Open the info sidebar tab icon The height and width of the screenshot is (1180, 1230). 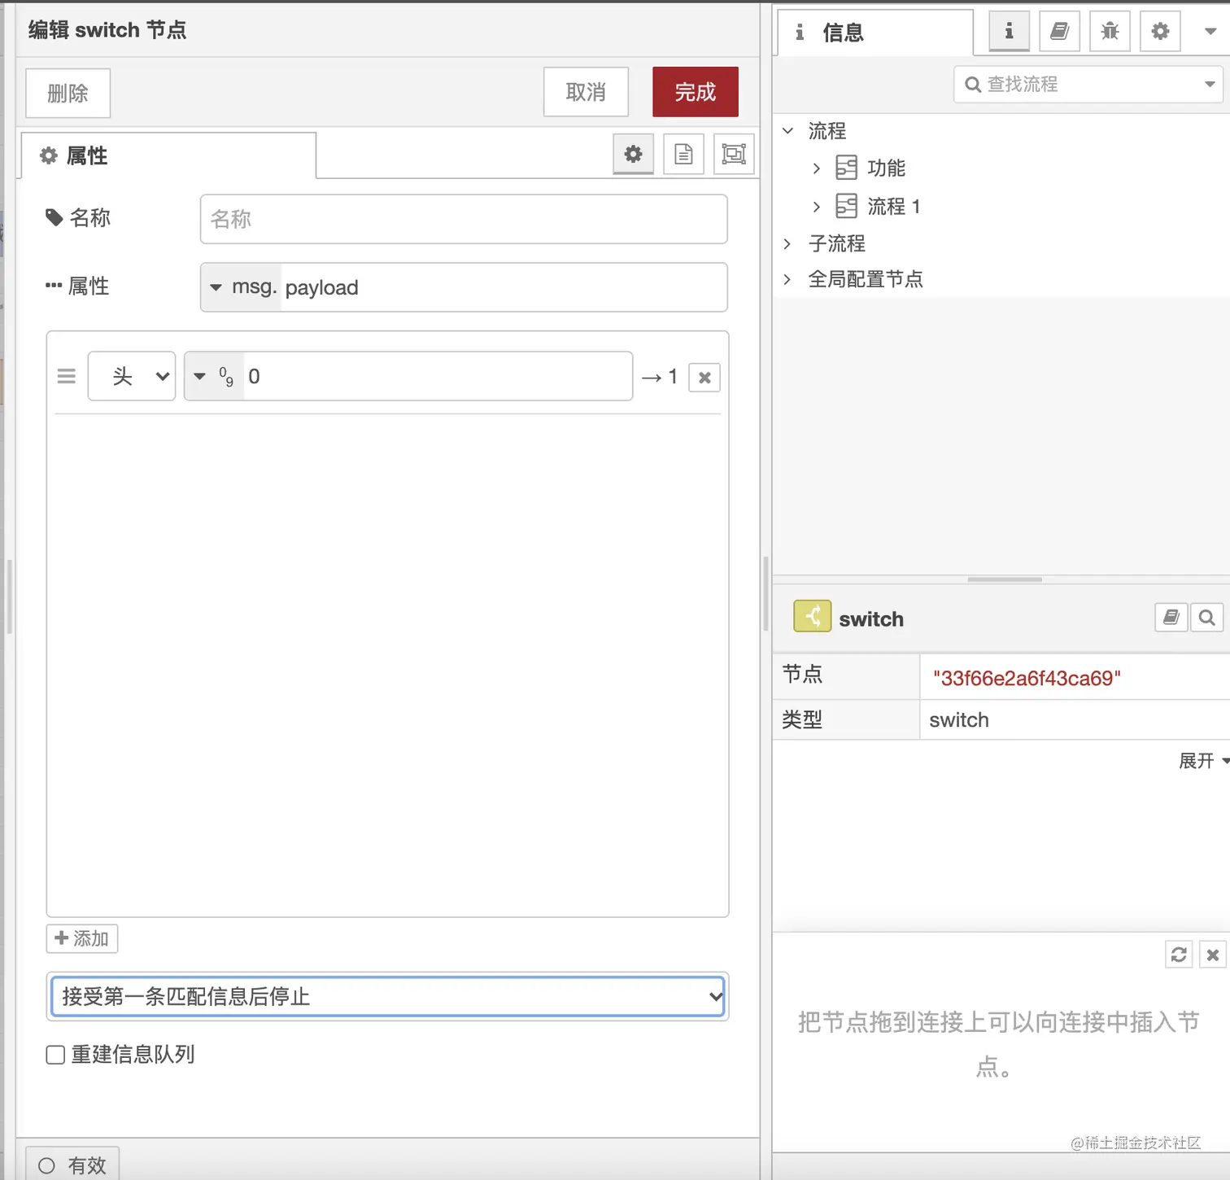tap(1009, 32)
